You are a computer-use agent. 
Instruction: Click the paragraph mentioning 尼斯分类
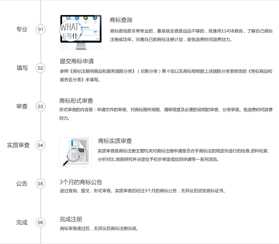pos(166,75)
